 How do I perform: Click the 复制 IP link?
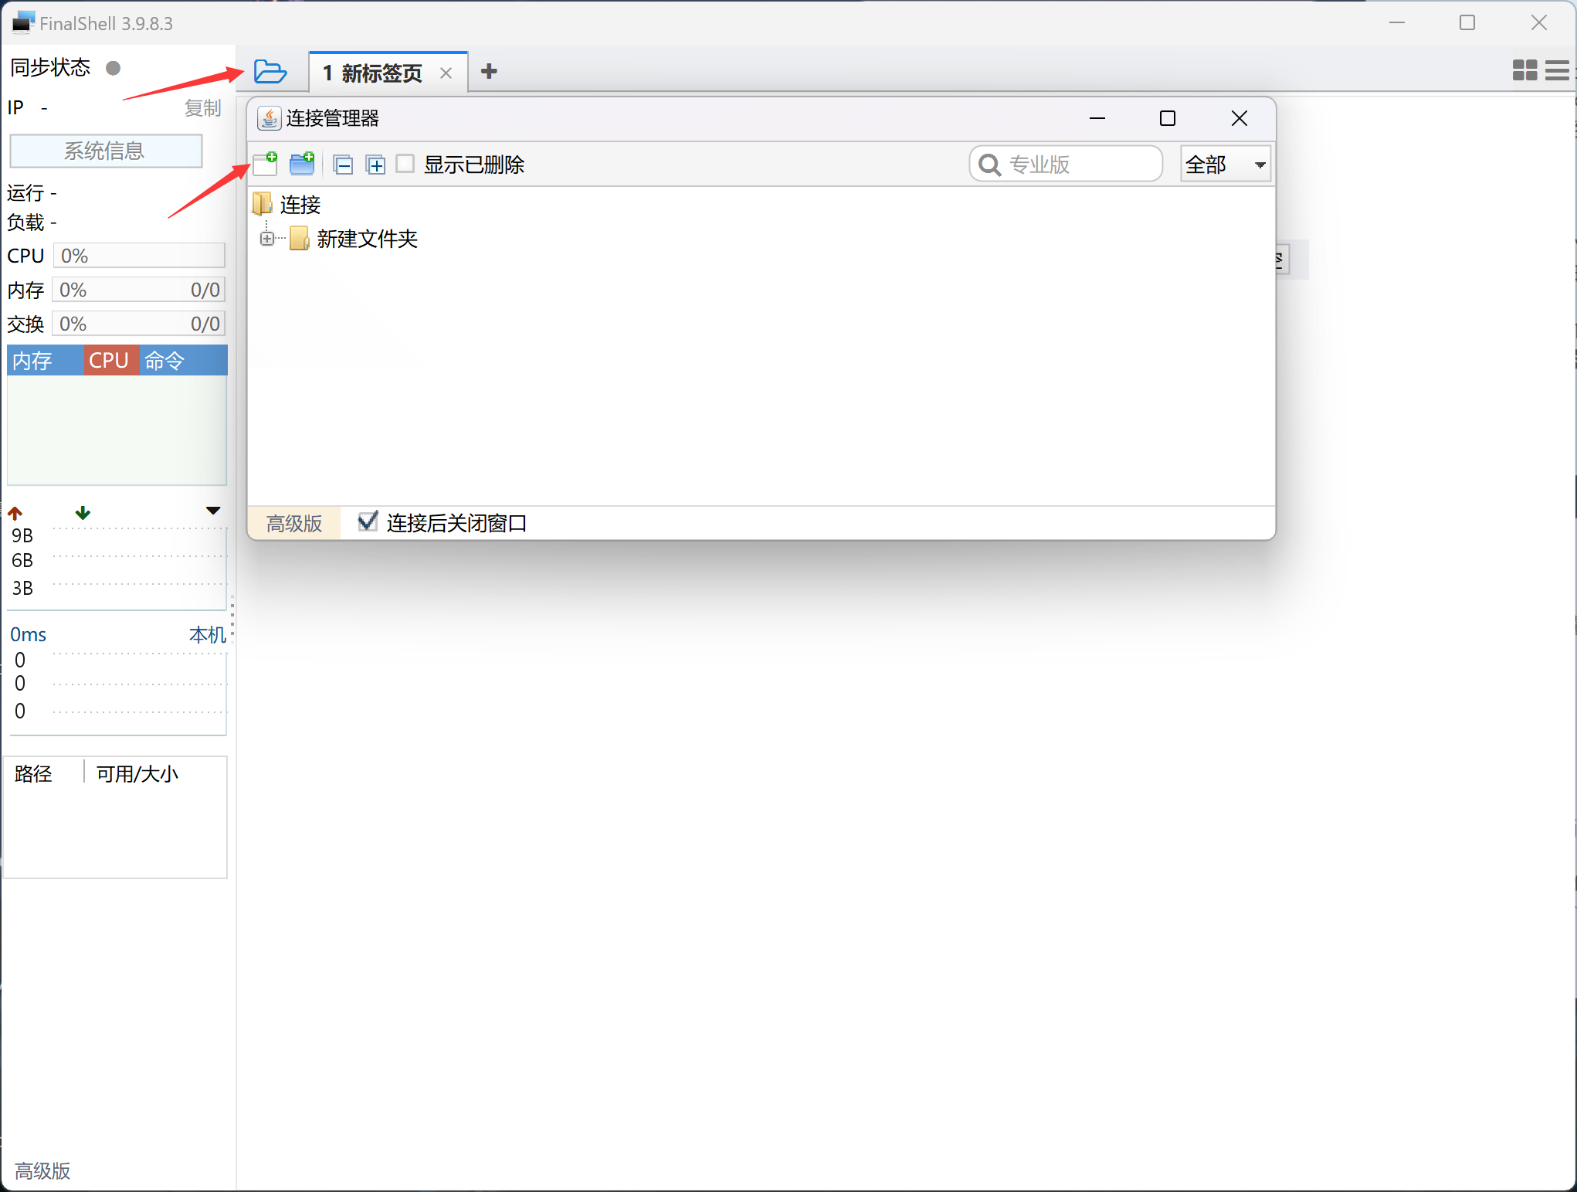pyautogui.click(x=203, y=108)
